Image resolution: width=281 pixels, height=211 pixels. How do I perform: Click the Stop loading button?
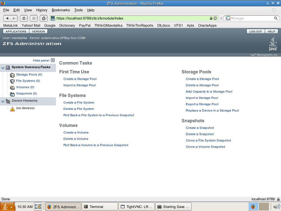(x=34, y=18)
